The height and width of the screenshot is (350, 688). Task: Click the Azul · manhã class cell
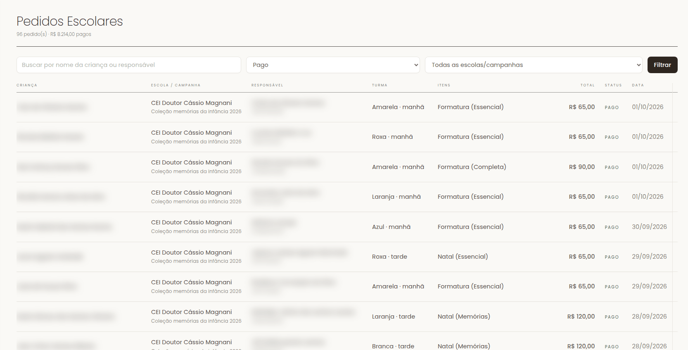[391, 227]
